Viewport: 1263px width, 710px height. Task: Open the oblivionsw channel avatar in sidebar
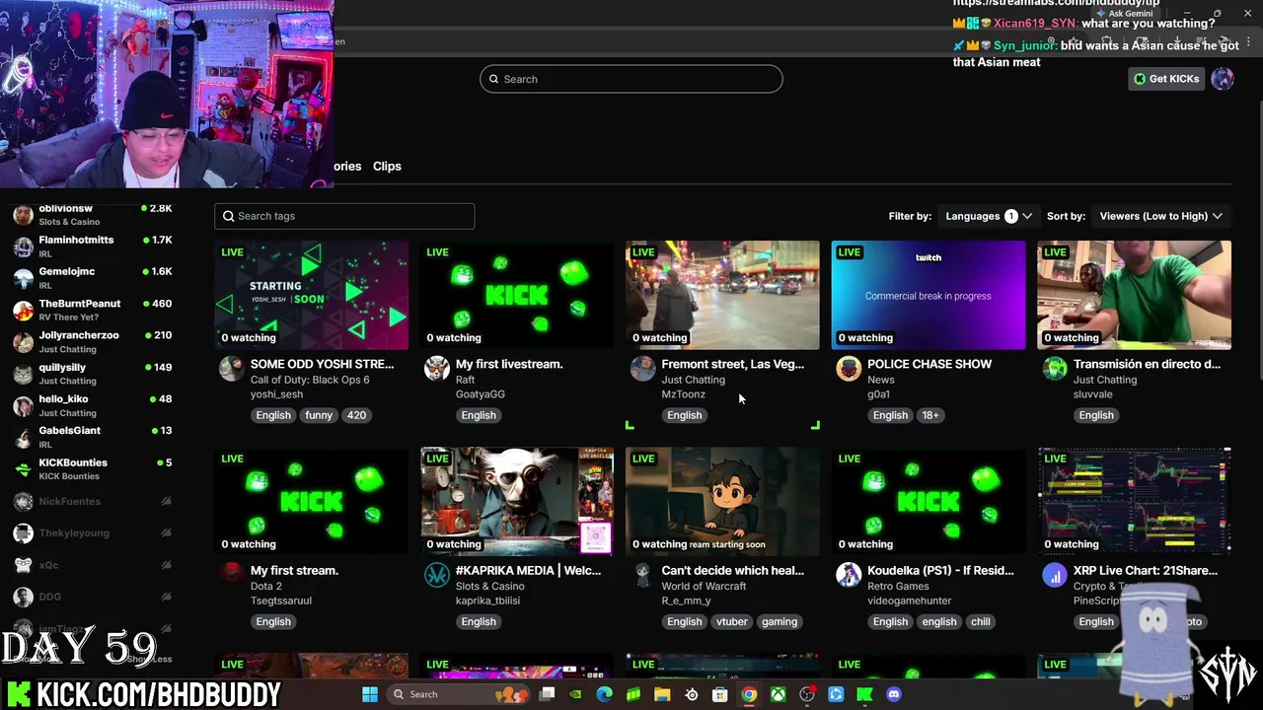click(x=23, y=215)
